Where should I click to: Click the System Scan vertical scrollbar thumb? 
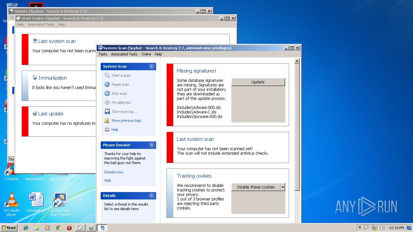coord(297,127)
